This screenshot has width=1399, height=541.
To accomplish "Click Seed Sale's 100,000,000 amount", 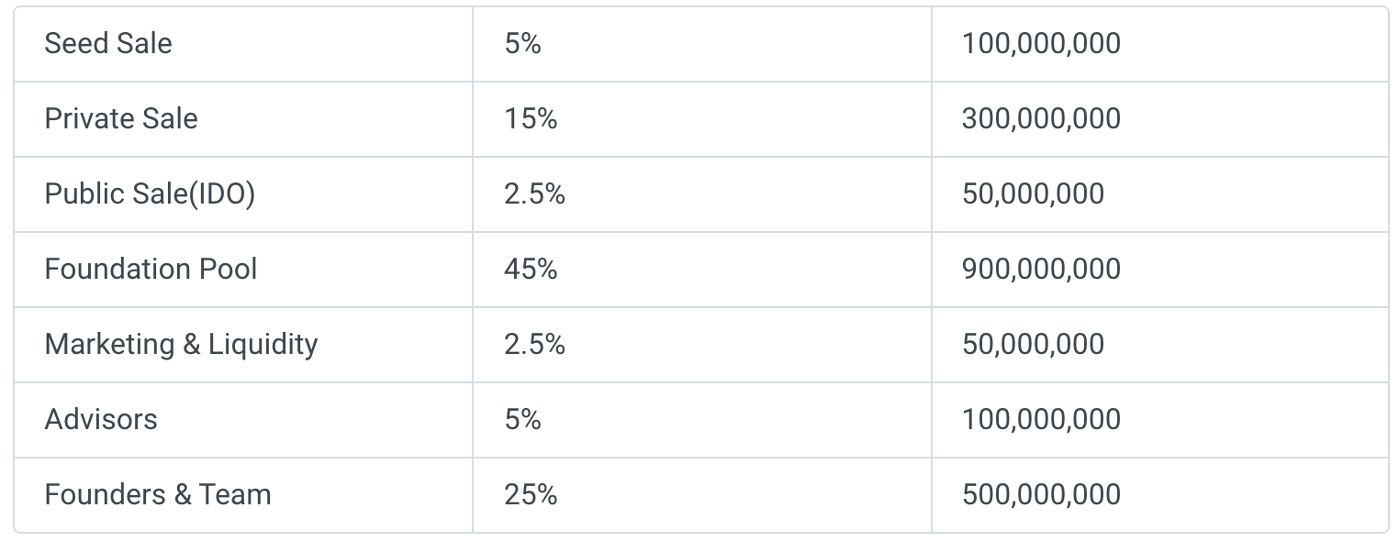I will tap(1041, 44).
